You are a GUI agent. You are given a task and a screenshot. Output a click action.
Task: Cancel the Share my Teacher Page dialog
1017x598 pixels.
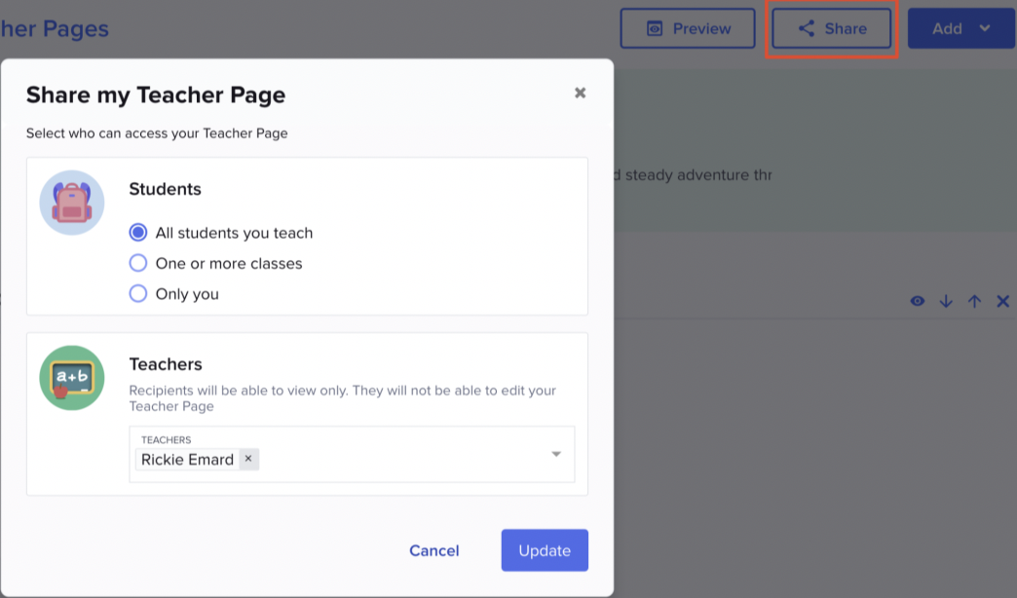pos(433,550)
